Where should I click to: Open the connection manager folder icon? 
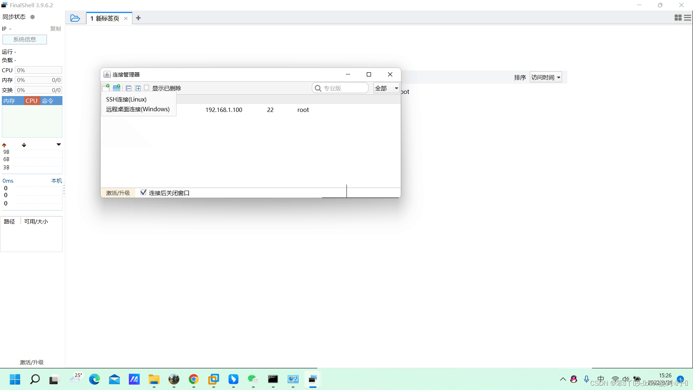tap(75, 18)
